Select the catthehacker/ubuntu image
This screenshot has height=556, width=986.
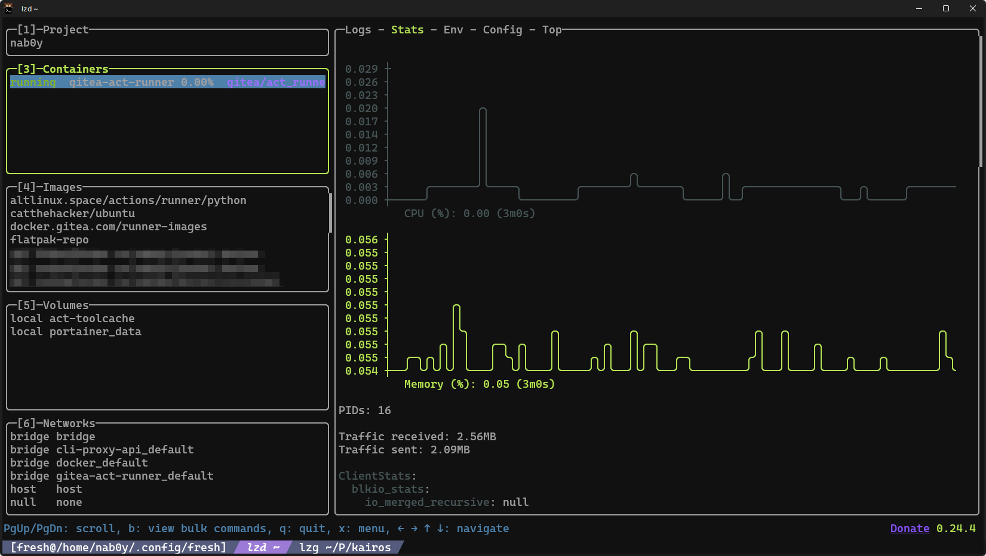[72, 214]
